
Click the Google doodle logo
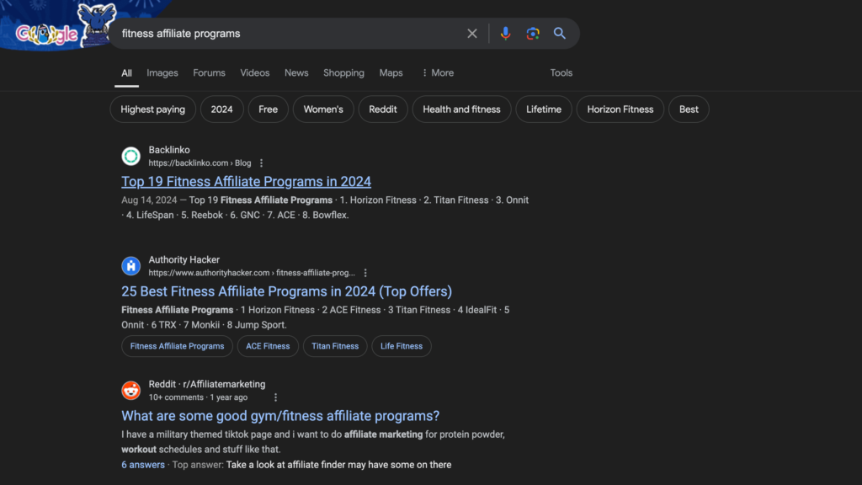51,34
